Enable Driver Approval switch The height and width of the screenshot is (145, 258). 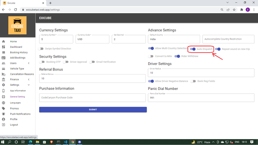coord(66,62)
